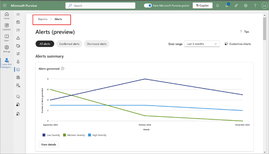Select the Dismissed alerts tab
This screenshot has width=269, height=154.
tap(97, 44)
